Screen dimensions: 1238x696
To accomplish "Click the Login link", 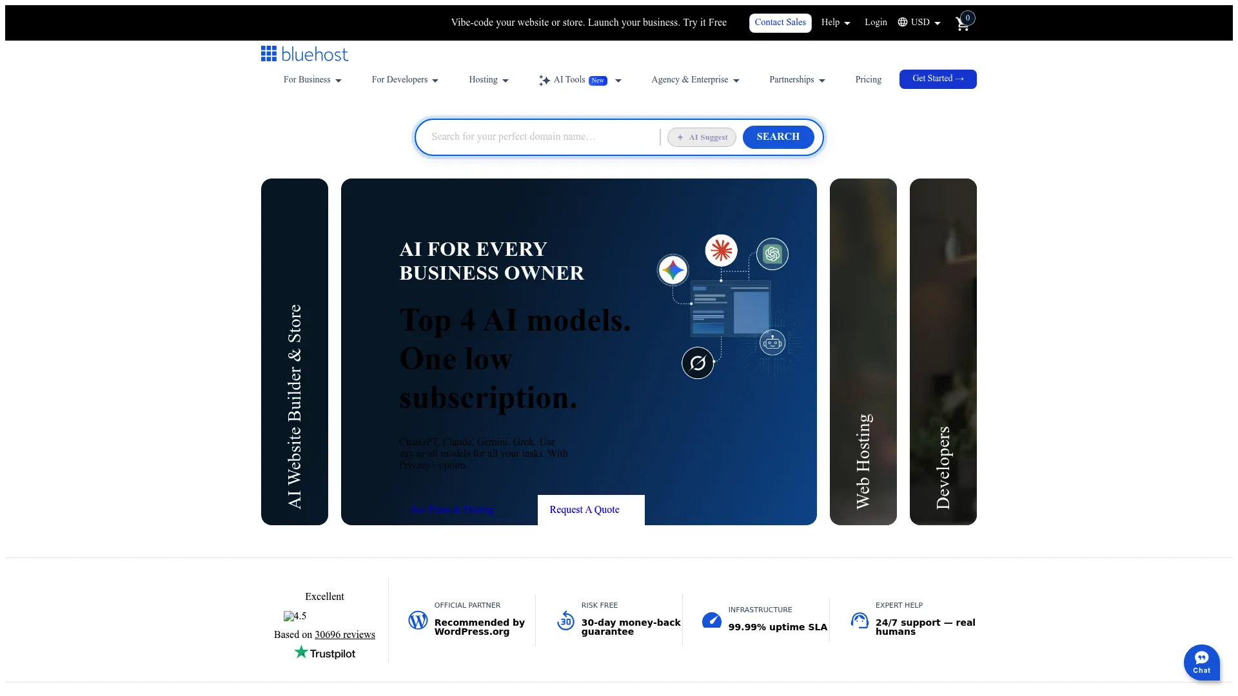I will (876, 23).
